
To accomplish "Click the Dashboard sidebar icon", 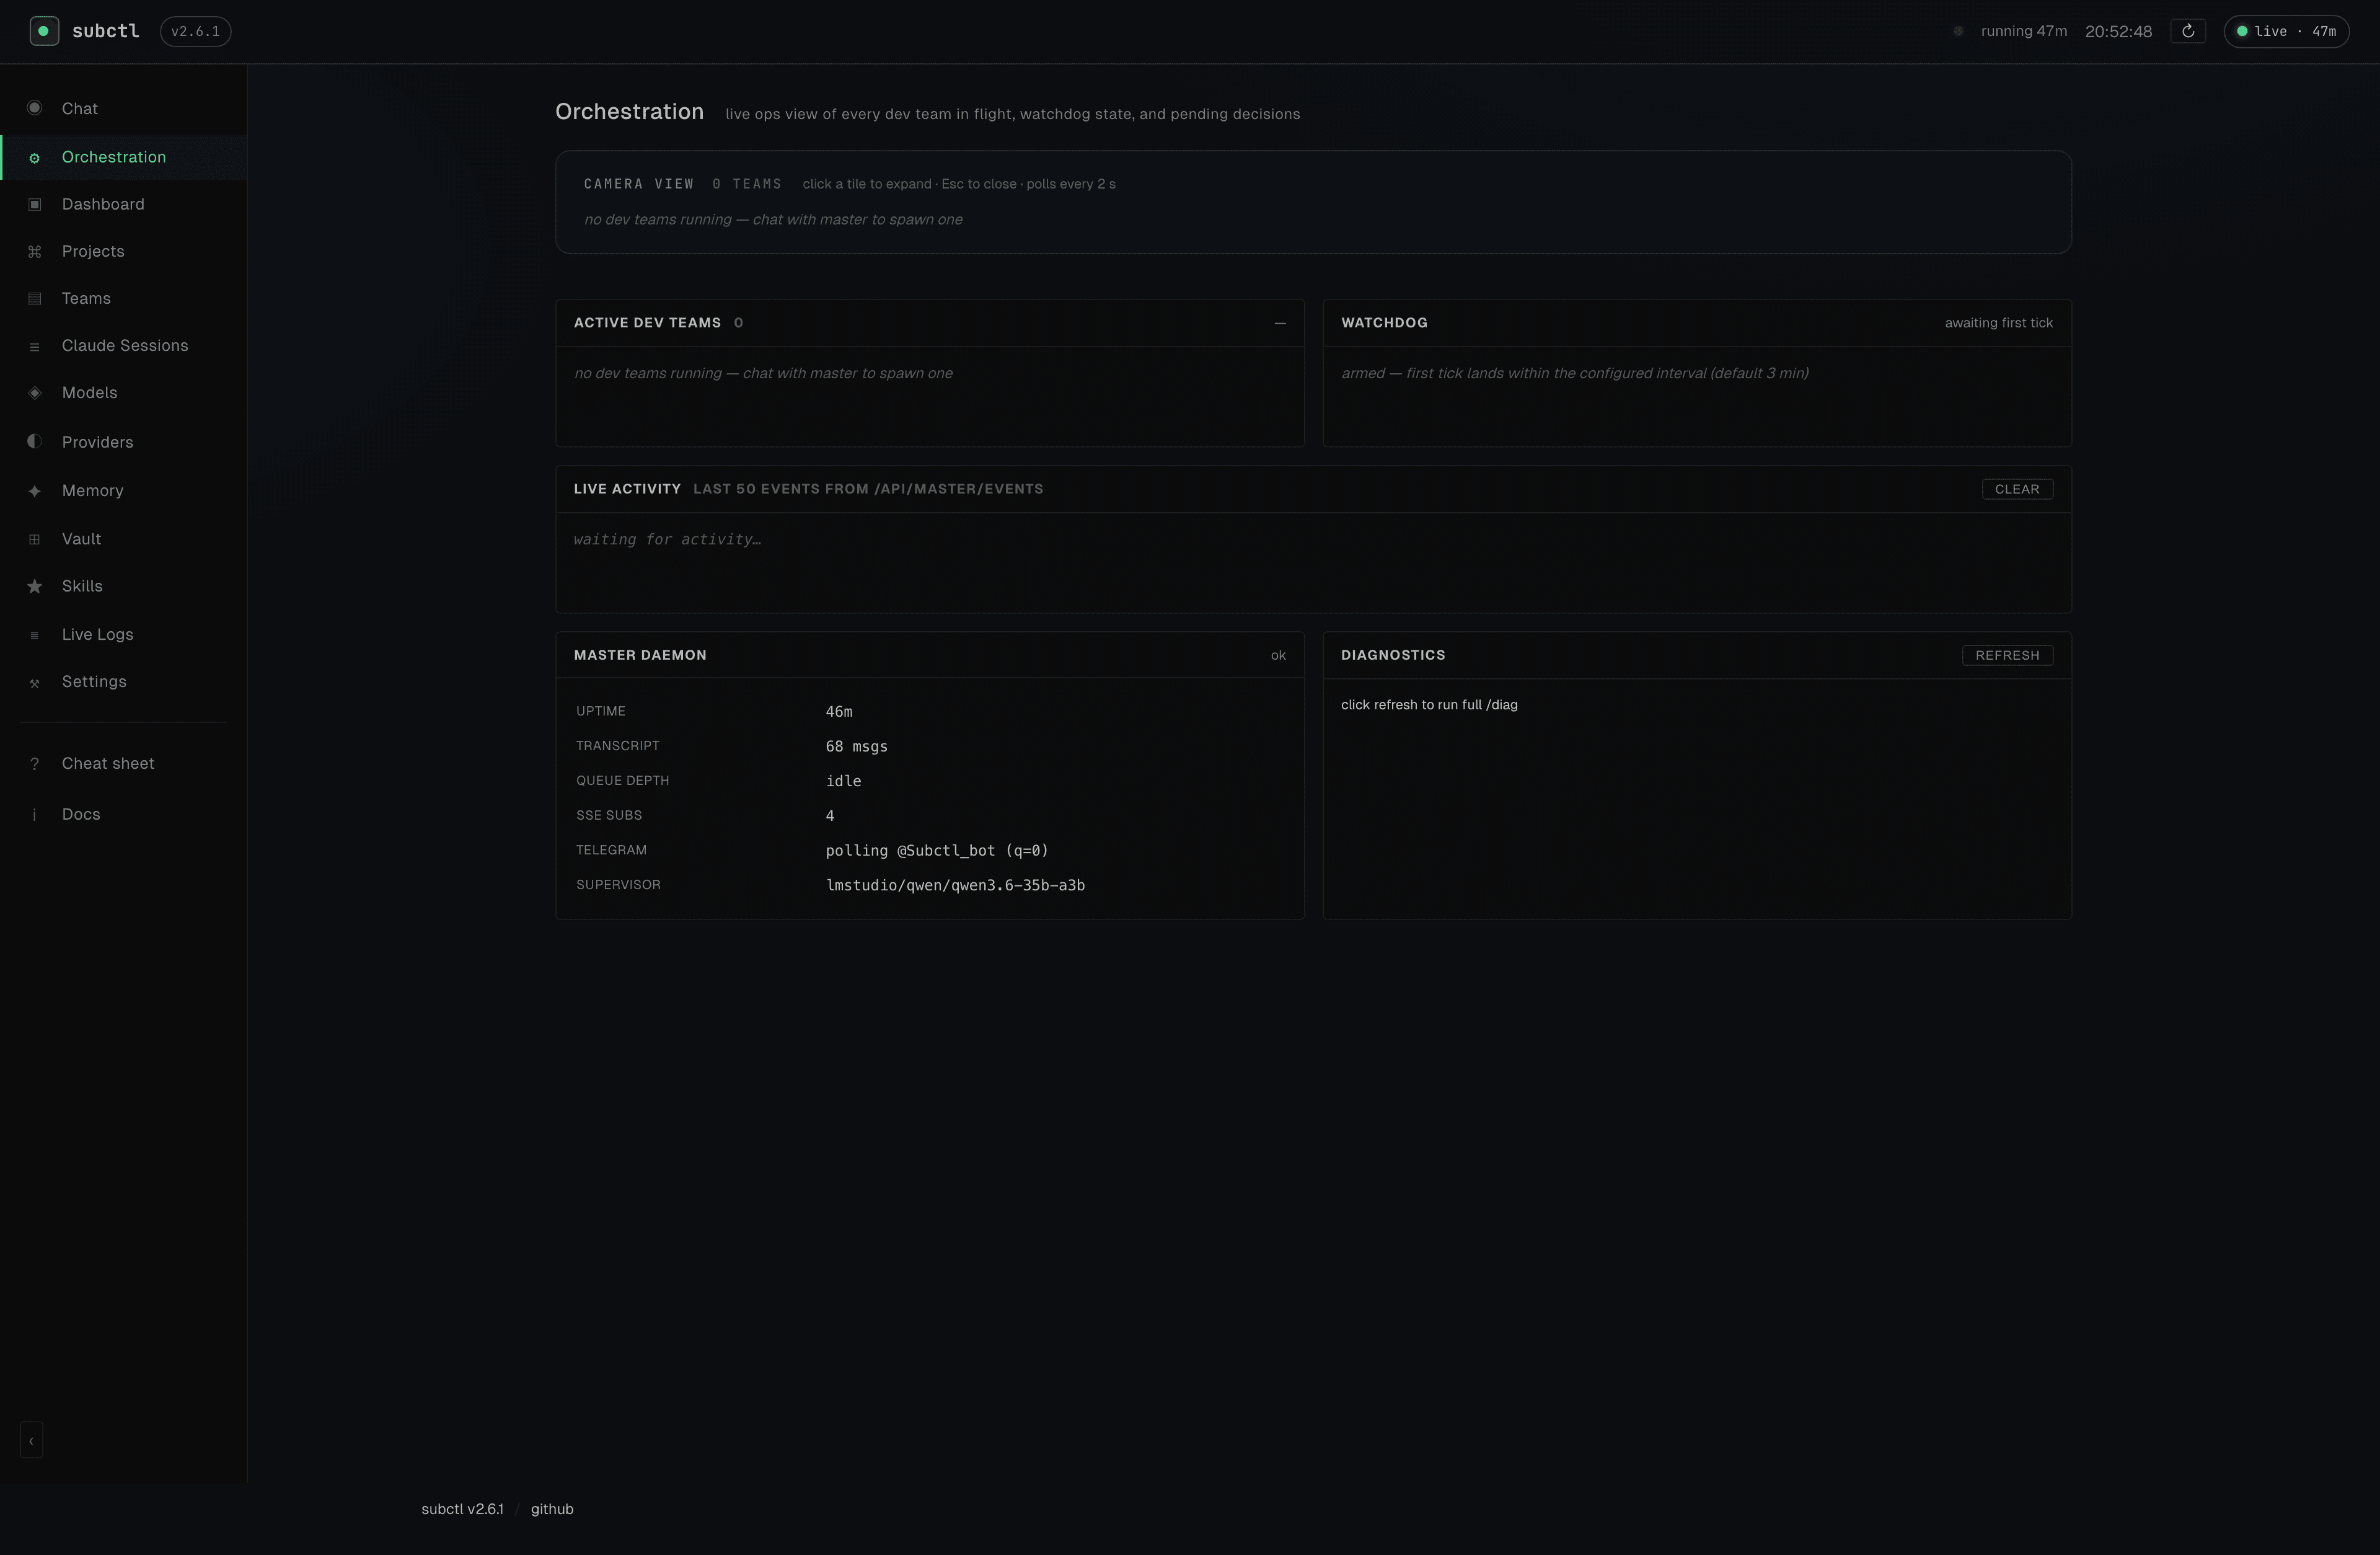I will coord(35,204).
